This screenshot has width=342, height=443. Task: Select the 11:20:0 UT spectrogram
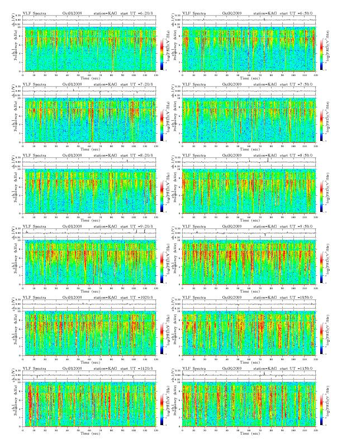click(89, 404)
